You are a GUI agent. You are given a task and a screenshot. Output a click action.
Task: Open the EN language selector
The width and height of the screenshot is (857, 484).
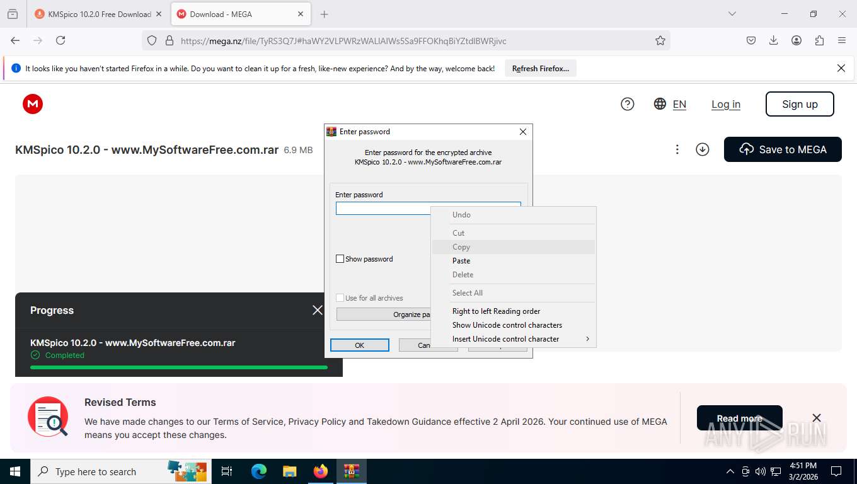click(679, 104)
